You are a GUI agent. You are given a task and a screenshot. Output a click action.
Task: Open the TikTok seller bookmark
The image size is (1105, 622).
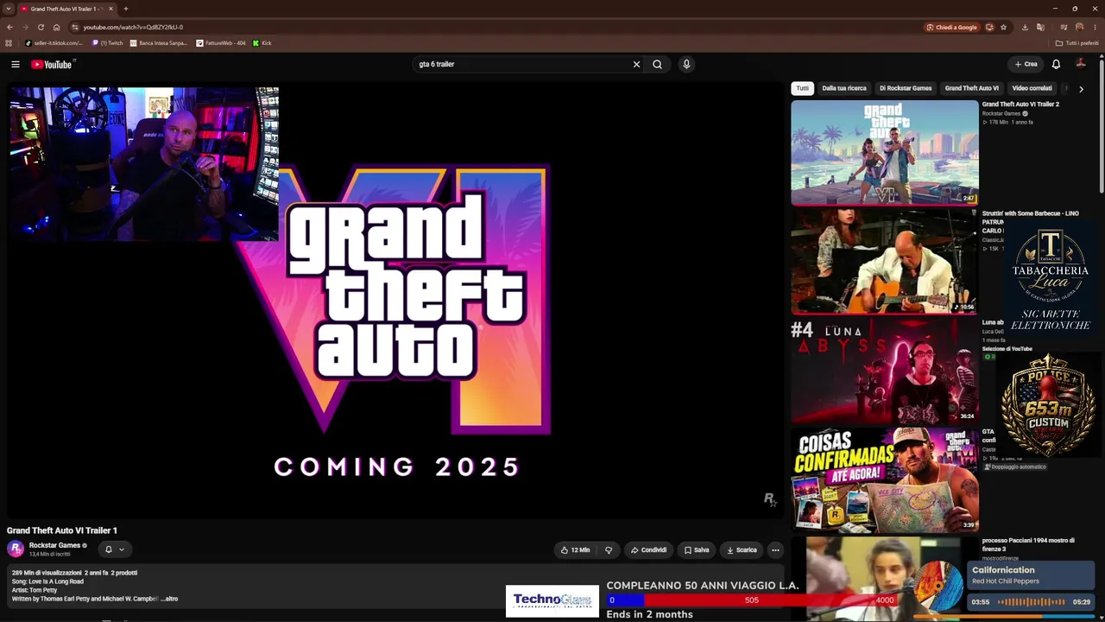tap(54, 43)
